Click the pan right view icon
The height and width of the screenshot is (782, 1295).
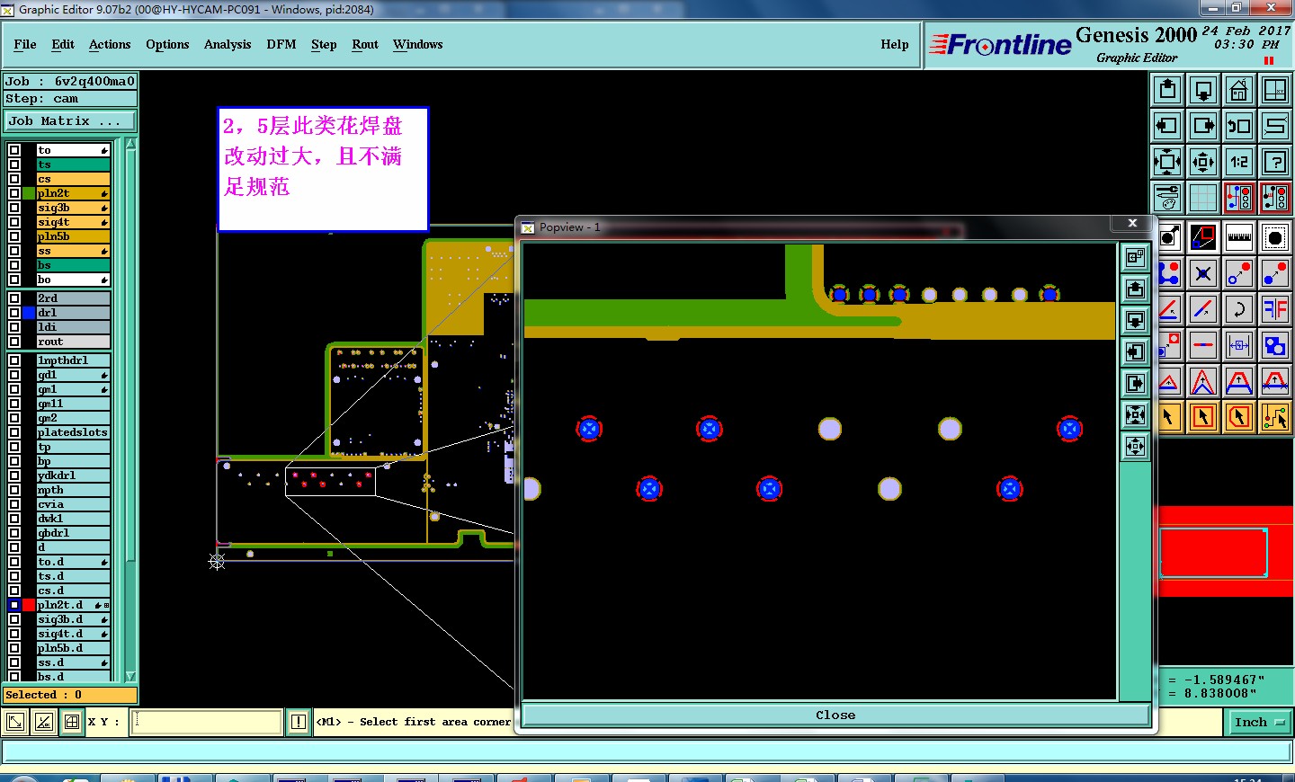point(1203,126)
